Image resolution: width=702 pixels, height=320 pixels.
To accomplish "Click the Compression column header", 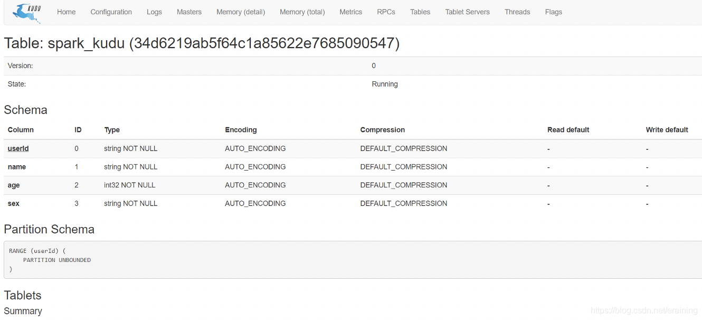I will click(x=383, y=129).
